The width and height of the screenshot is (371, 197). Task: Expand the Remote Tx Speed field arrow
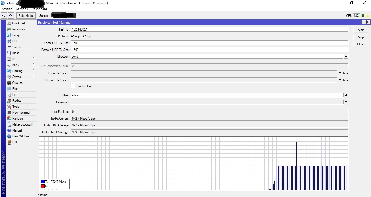(x=339, y=80)
